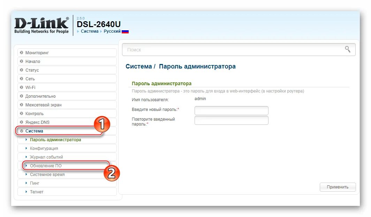Expand the Контроль menu arrow
Screen dimensions: 371x217
22,114
